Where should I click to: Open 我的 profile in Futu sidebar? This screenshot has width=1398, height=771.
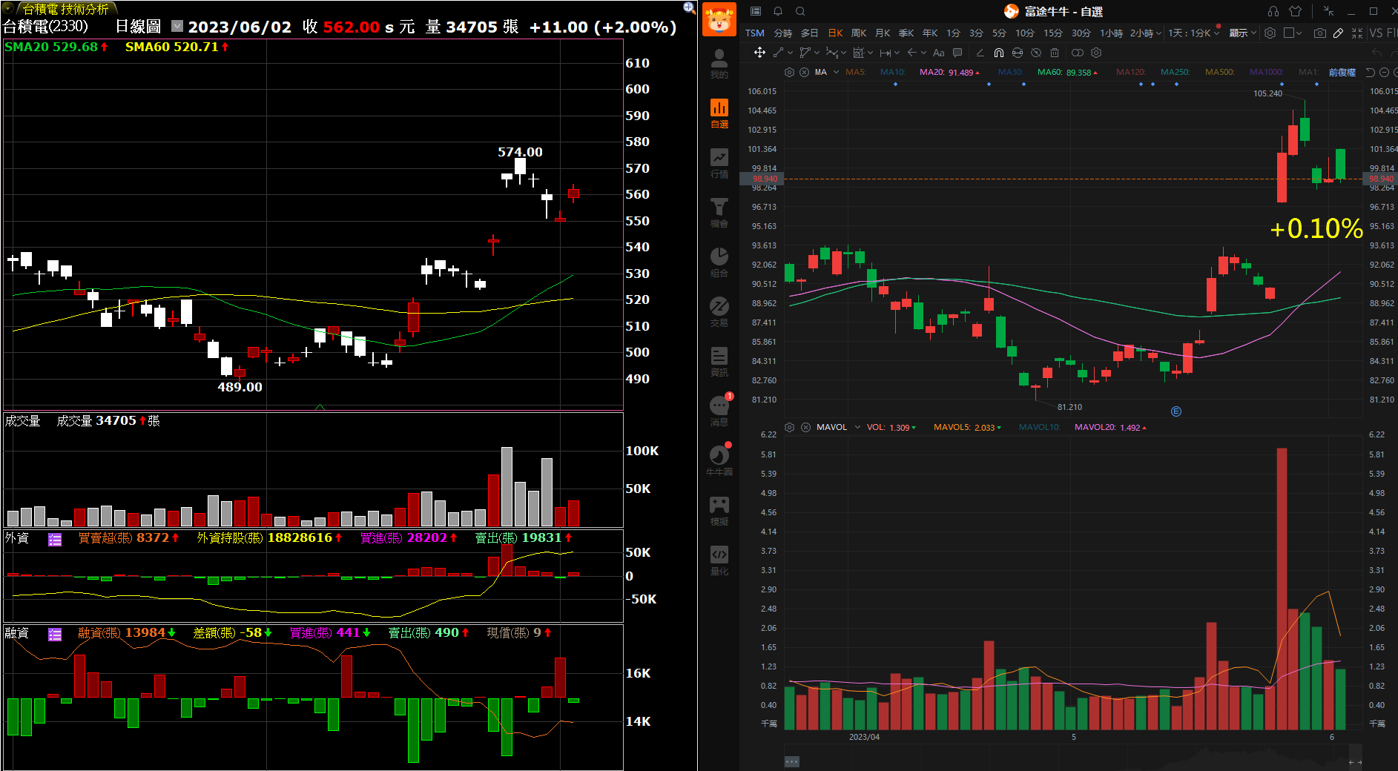coord(719,64)
